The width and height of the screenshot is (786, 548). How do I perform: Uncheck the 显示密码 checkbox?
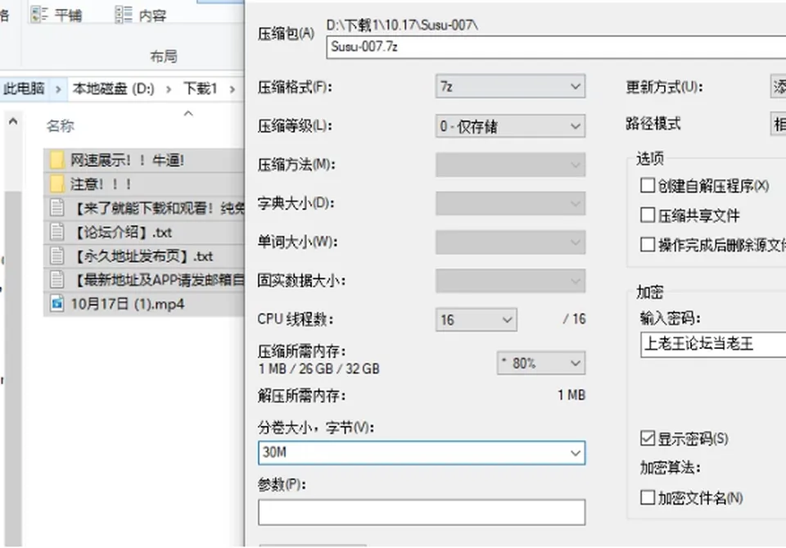pos(648,438)
